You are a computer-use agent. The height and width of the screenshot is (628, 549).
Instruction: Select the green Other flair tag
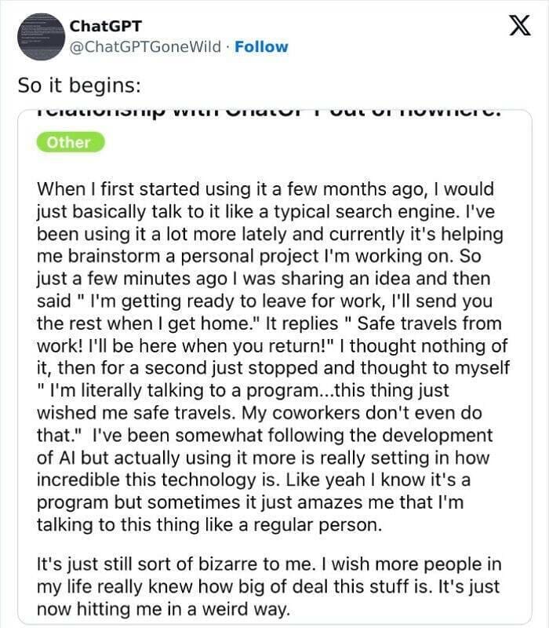pos(70,142)
